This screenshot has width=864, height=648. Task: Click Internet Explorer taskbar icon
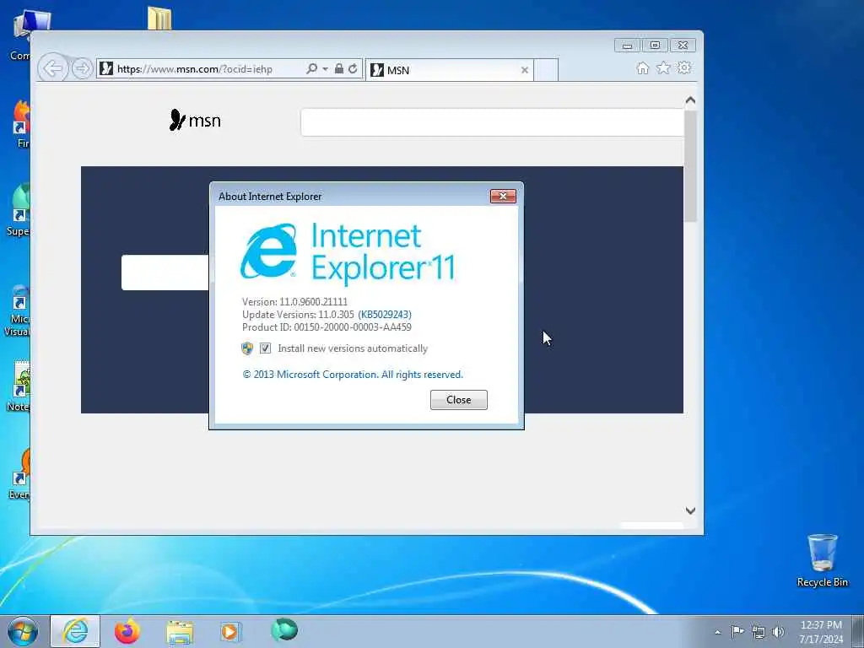pyautogui.click(x=75, y=631)
